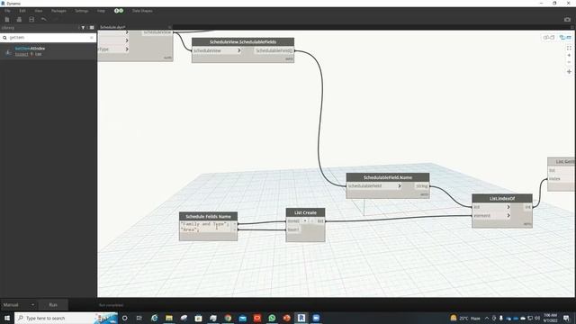This screenshot has width=576, height=324.
Task: Click the Zoom In canvas button
Action: pos(569,55)
